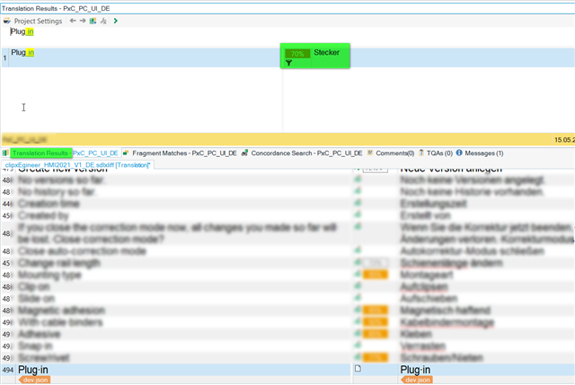Click the fx formatting toolbar icon
575x385 pixels.
104,21
